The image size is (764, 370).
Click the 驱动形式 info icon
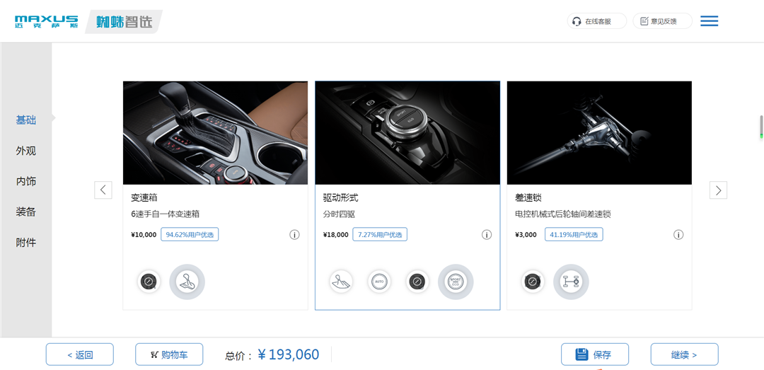(x=487, y=235)
